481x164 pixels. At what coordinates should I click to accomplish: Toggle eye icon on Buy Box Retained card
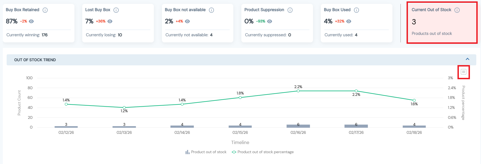point(31,21)
